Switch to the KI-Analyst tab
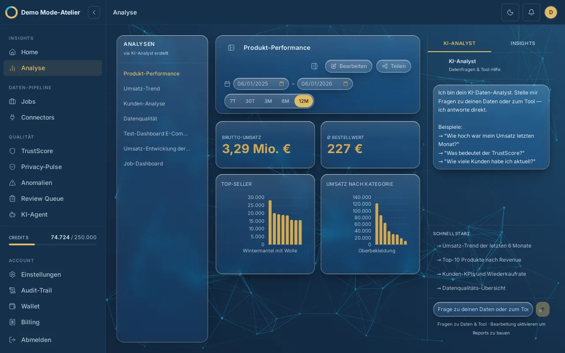This screenshot has height=353, width=565. (460, 43)
